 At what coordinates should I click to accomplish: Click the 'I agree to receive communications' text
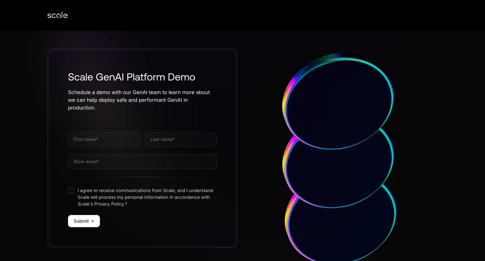click(x=145, y=197)
